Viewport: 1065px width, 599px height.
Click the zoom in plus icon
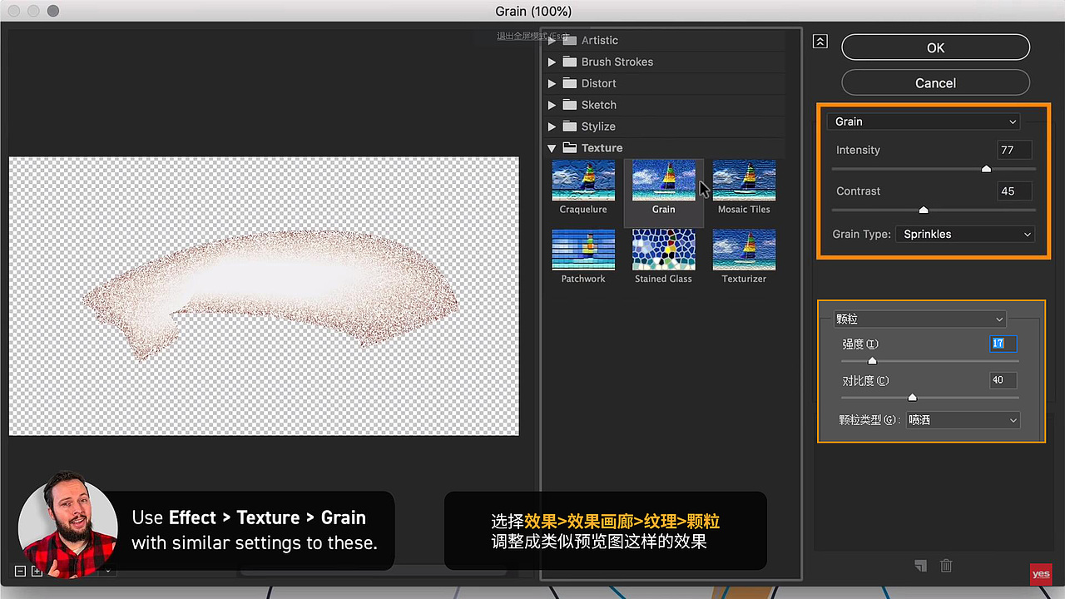[x=37, y=571]
